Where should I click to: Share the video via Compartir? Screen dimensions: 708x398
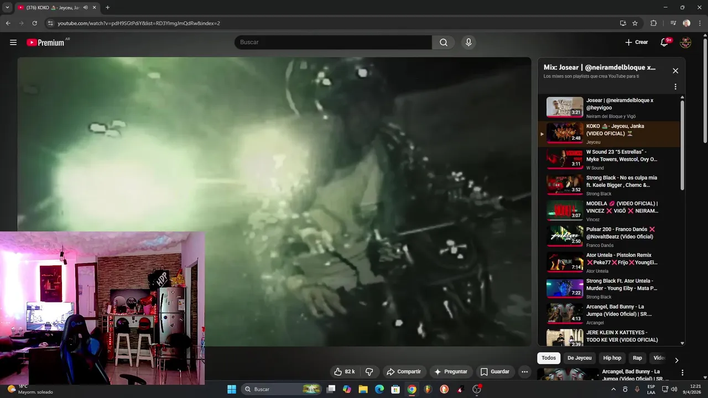pos(404,371)
